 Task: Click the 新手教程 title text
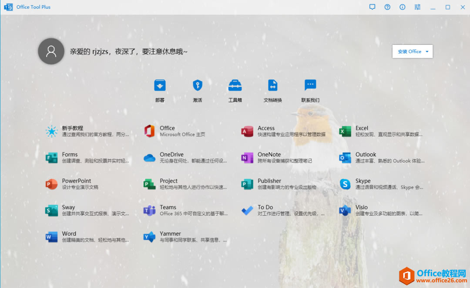tap(73, 128)
